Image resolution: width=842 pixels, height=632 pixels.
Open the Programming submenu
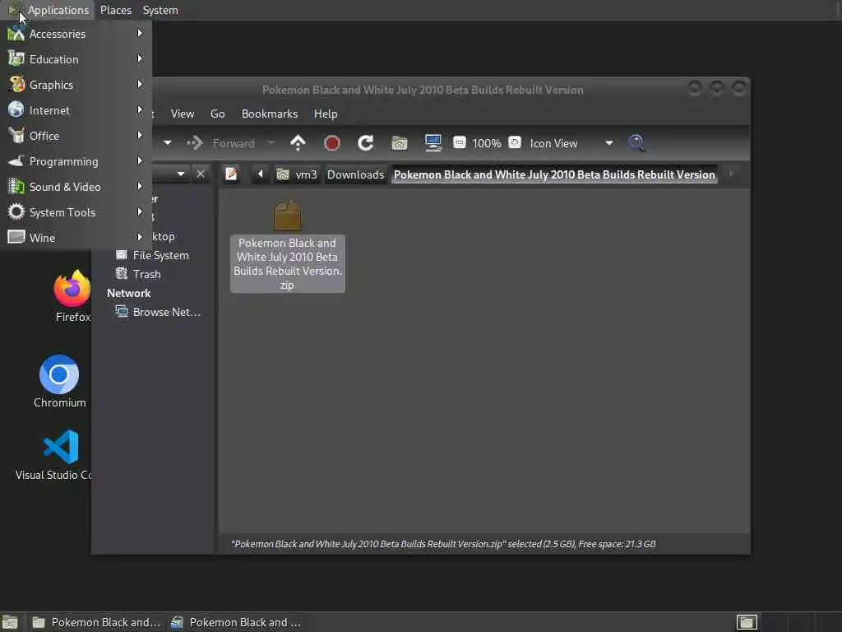[76, 161]
